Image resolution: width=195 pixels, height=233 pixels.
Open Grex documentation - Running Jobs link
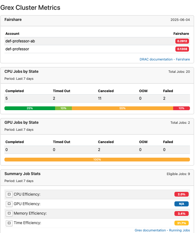(x=162, y=230)
